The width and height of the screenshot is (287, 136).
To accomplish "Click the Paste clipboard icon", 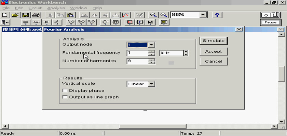I will pyautogui.click(x=70, y=15).
